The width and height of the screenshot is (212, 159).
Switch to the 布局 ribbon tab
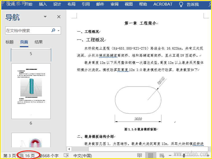coord(72,4)
